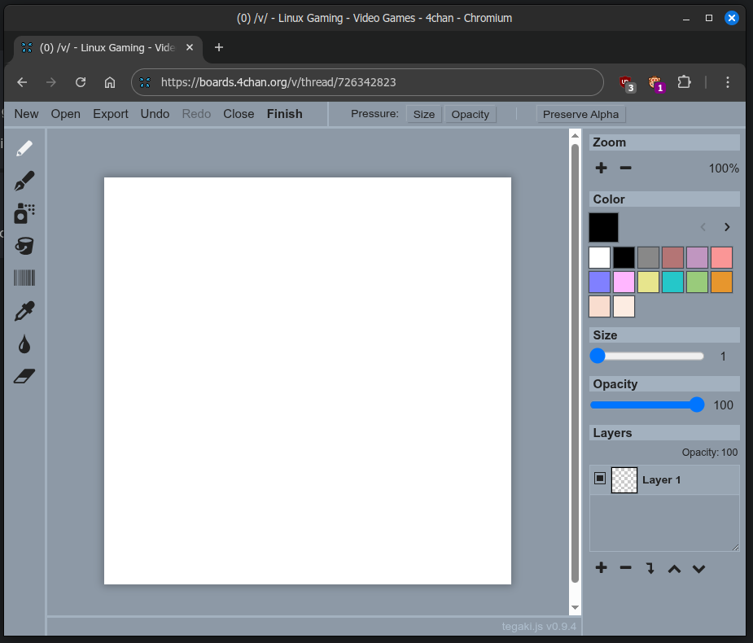Click Undo in the menu bar
753x643 pixels.
pos(155,114)
